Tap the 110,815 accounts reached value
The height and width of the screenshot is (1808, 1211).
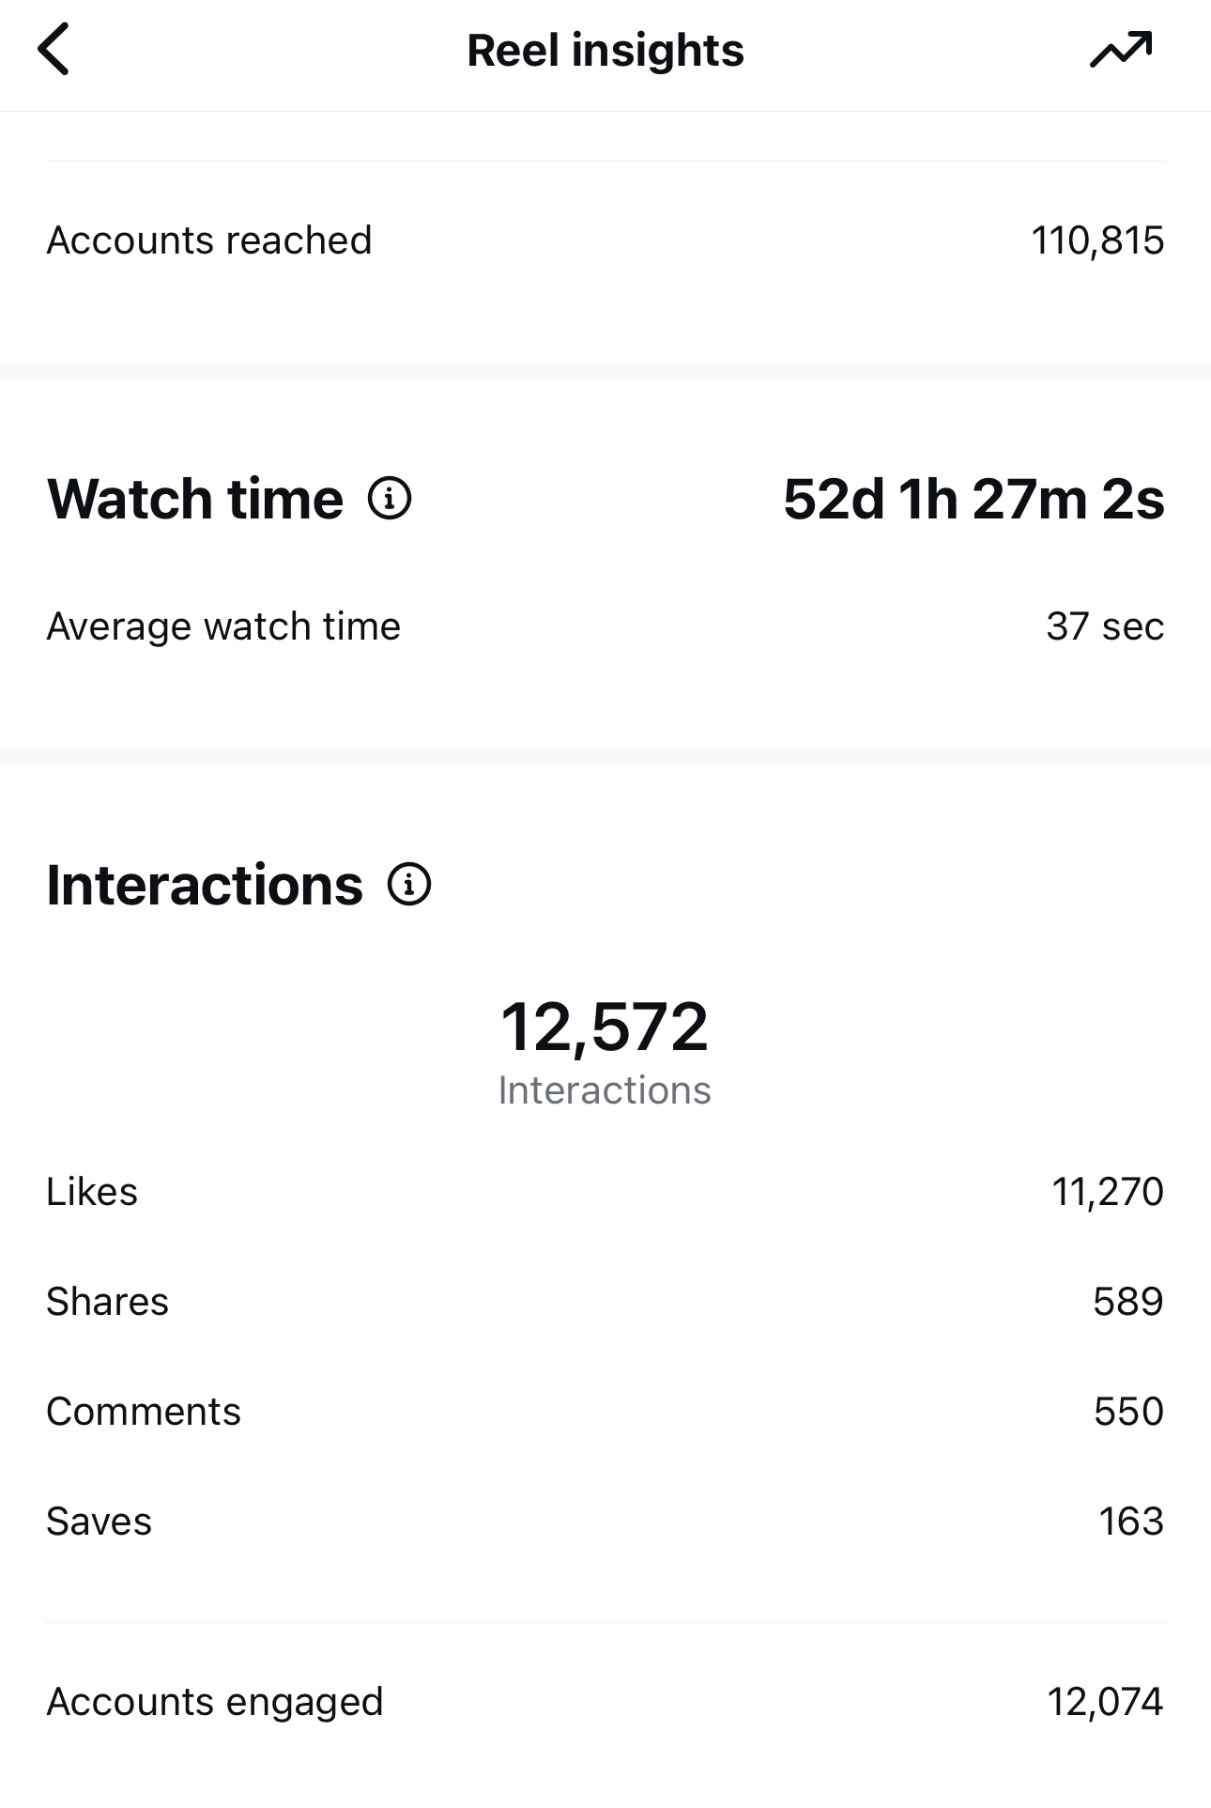[x=1097, y=240]
